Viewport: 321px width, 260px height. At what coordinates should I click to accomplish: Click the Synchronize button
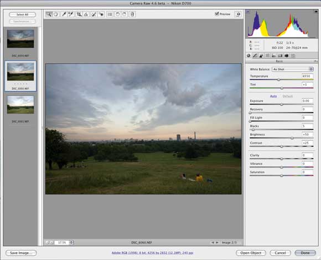pos(22,21)
